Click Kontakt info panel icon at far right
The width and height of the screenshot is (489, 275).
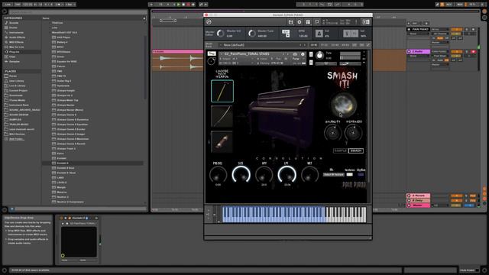[366, 22]
